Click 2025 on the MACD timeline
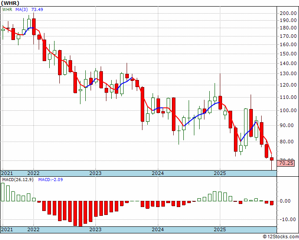Viewport: 299px width, 240px height. (220, 229)
